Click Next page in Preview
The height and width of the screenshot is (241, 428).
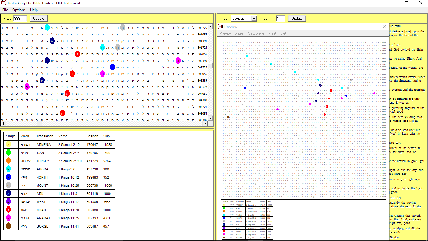[256, 33]
